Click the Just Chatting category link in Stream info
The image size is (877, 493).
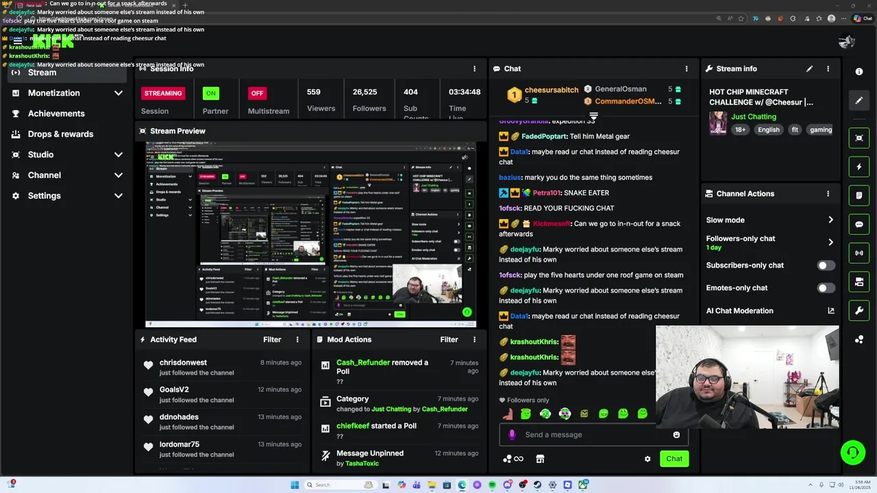tap(753, 116)
